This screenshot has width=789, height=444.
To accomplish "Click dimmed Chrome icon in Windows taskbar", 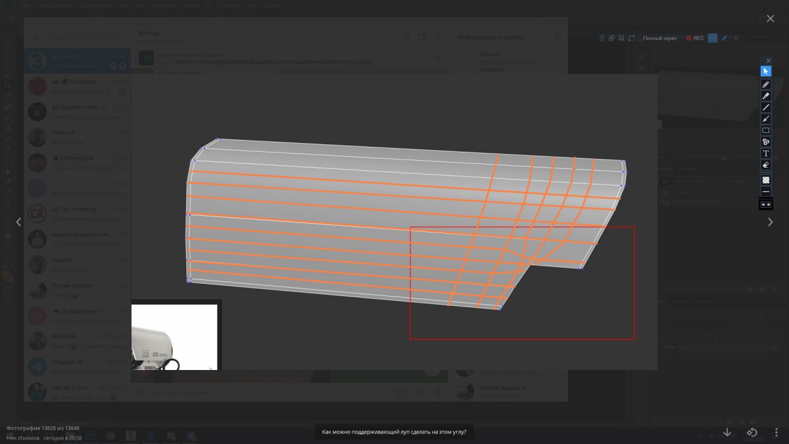I will (109, 436).
